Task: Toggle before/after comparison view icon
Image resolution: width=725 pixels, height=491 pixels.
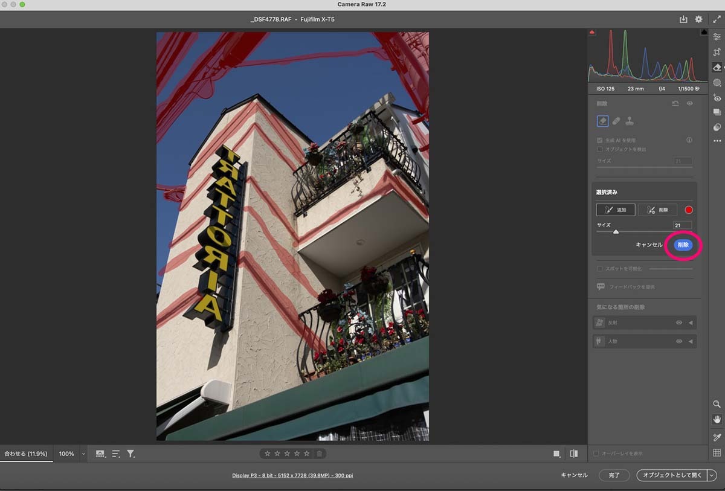Action: point(573,454)
